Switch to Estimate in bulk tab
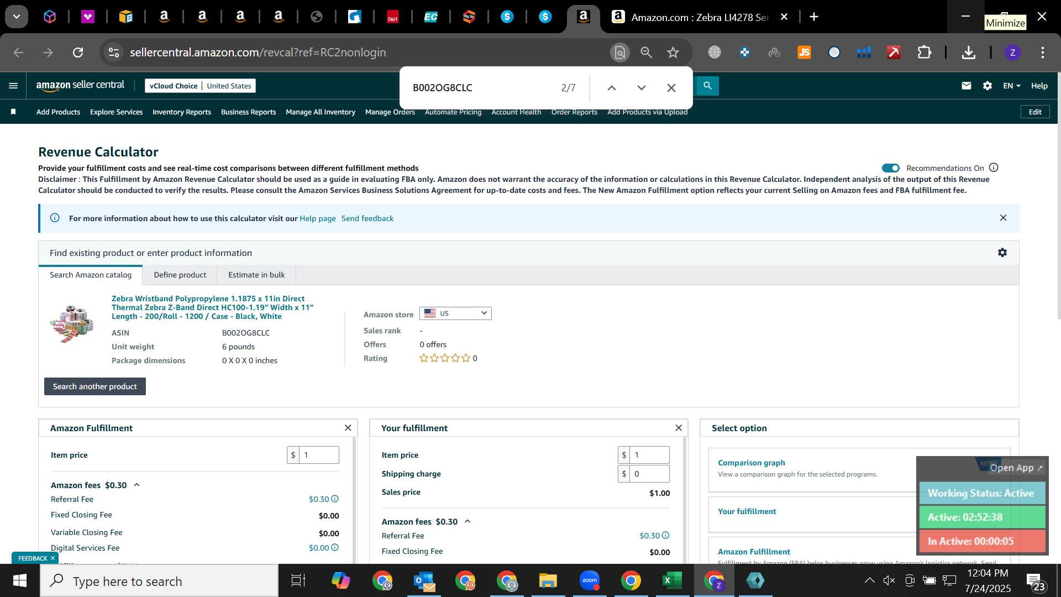 click(256, 275)
